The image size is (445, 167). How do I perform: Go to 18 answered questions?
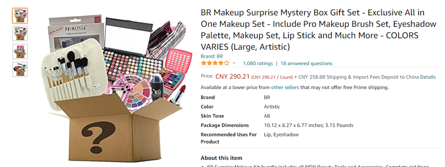coord(307,63)
